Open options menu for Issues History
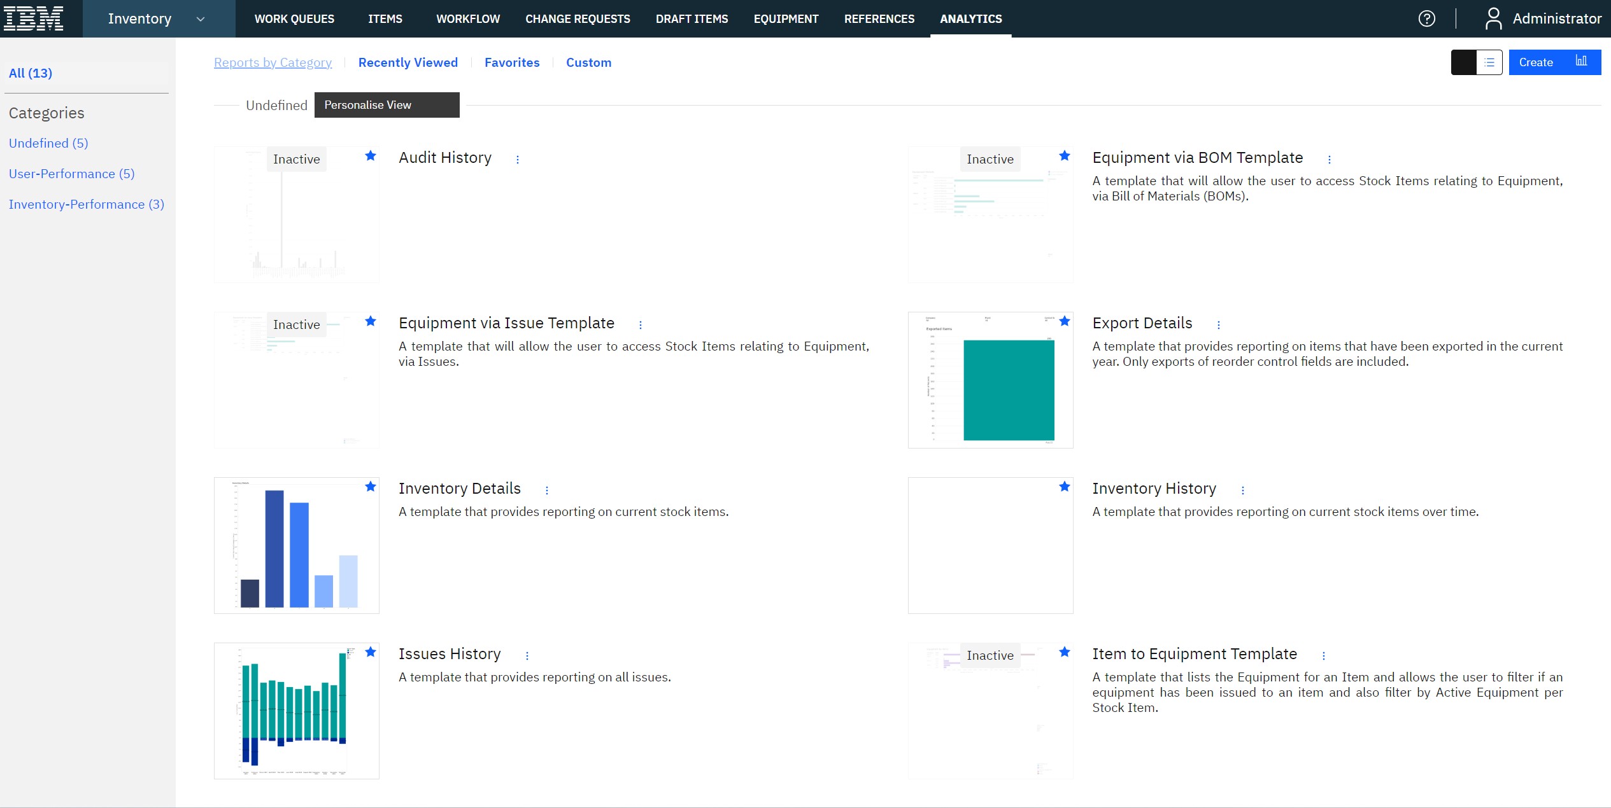The height and width of the screenshot is (808, 1611). click(527, 656)
